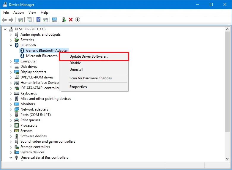Image resolution: width=232 pixels, height=170 pixels.
Task: Click the Mice and other pointing devices icon
Action: pyautogui.click(x=17, y=99)
